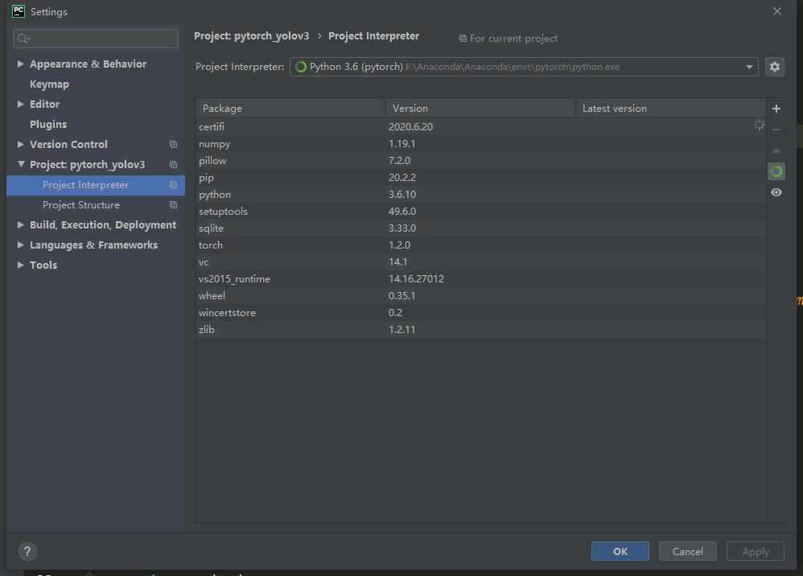
Task: Select the Languages & Frameworks item
Action: tap(93, 245)
